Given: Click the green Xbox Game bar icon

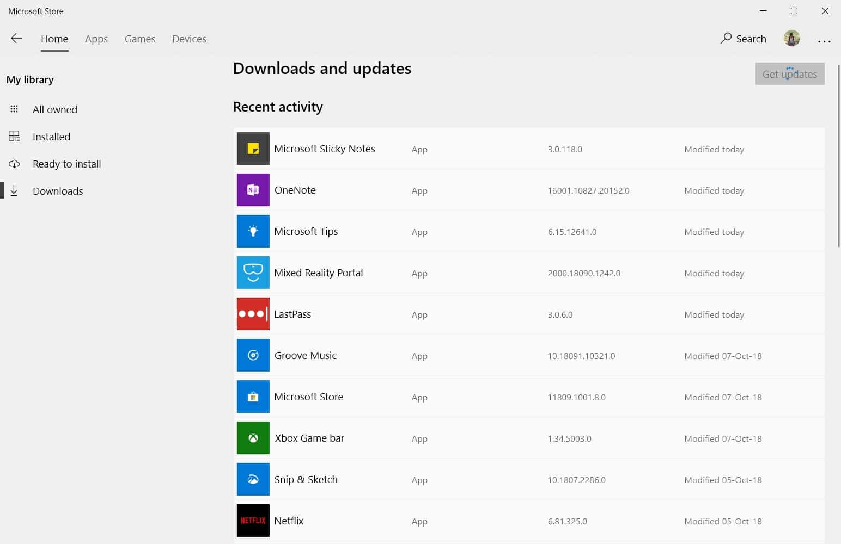Looking at the screenshot, I should 253,438.
